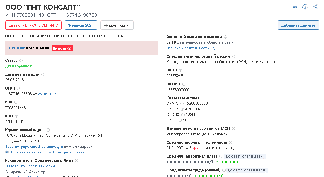324x177 pixels.
Task: Open the list options icon
Action: click(295, 7)
